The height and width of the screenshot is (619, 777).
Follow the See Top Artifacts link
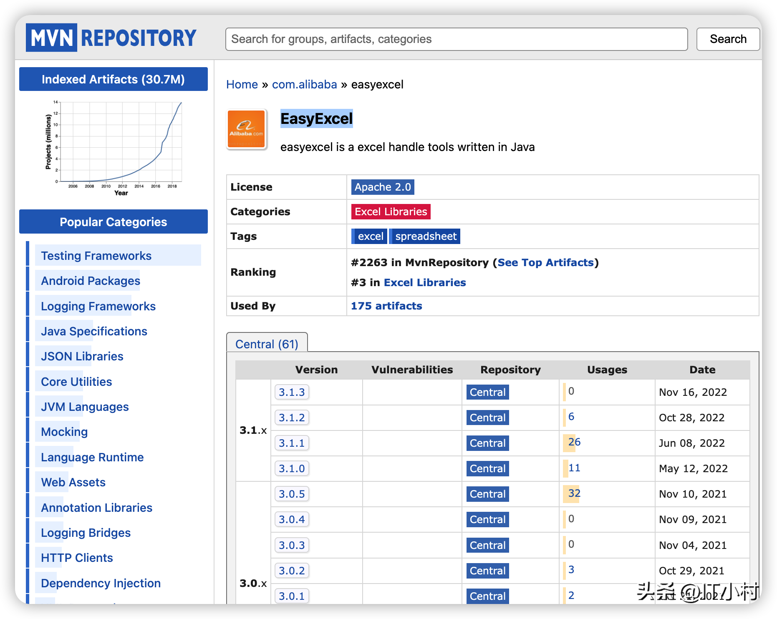click(x=546, y=263)
